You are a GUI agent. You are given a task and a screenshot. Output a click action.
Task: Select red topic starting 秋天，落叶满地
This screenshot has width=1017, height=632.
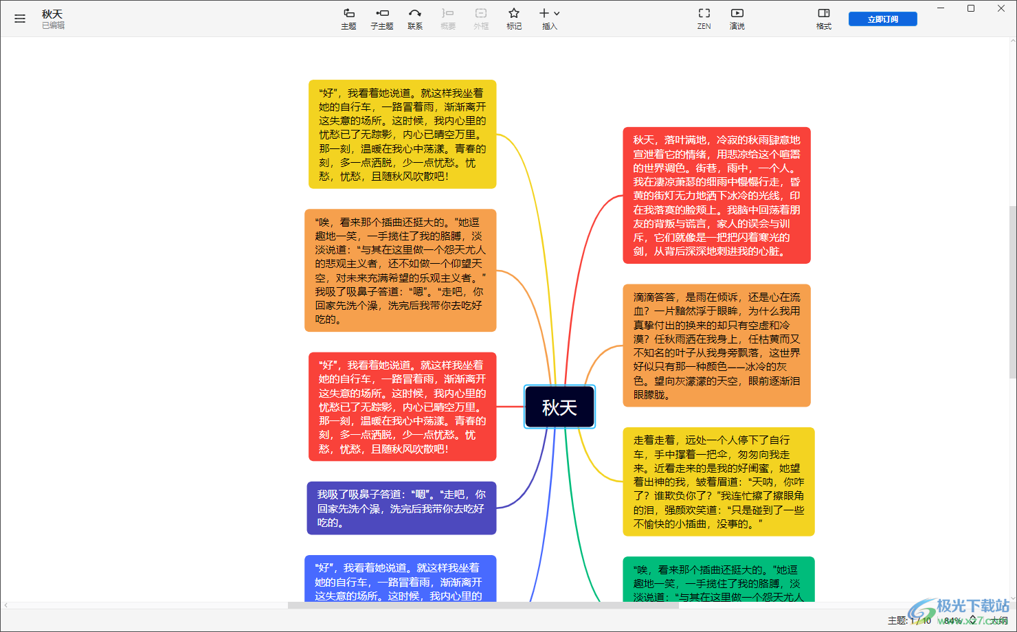[717, 195]
